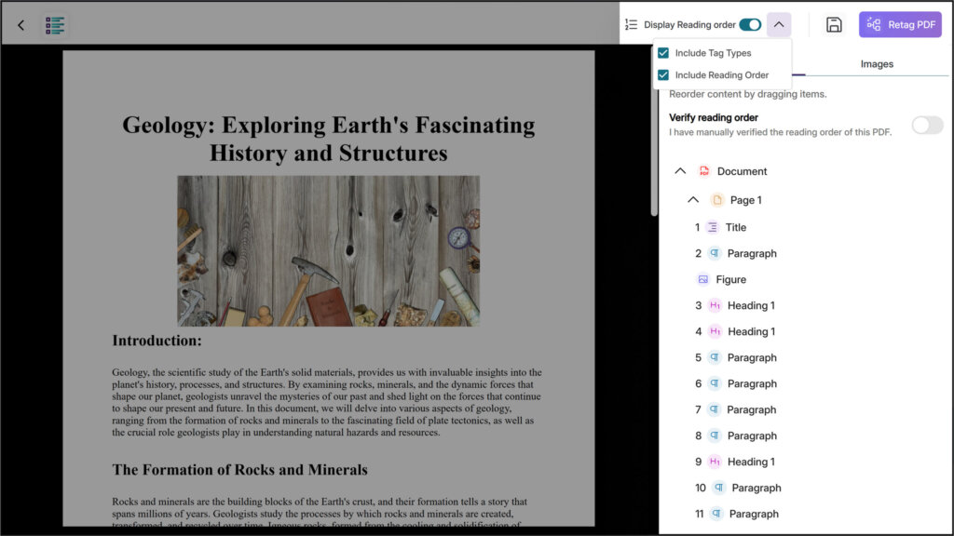Uncheck Include Tag Types checkbox
This screenshot has height=536, width=954.
[663, 53]
